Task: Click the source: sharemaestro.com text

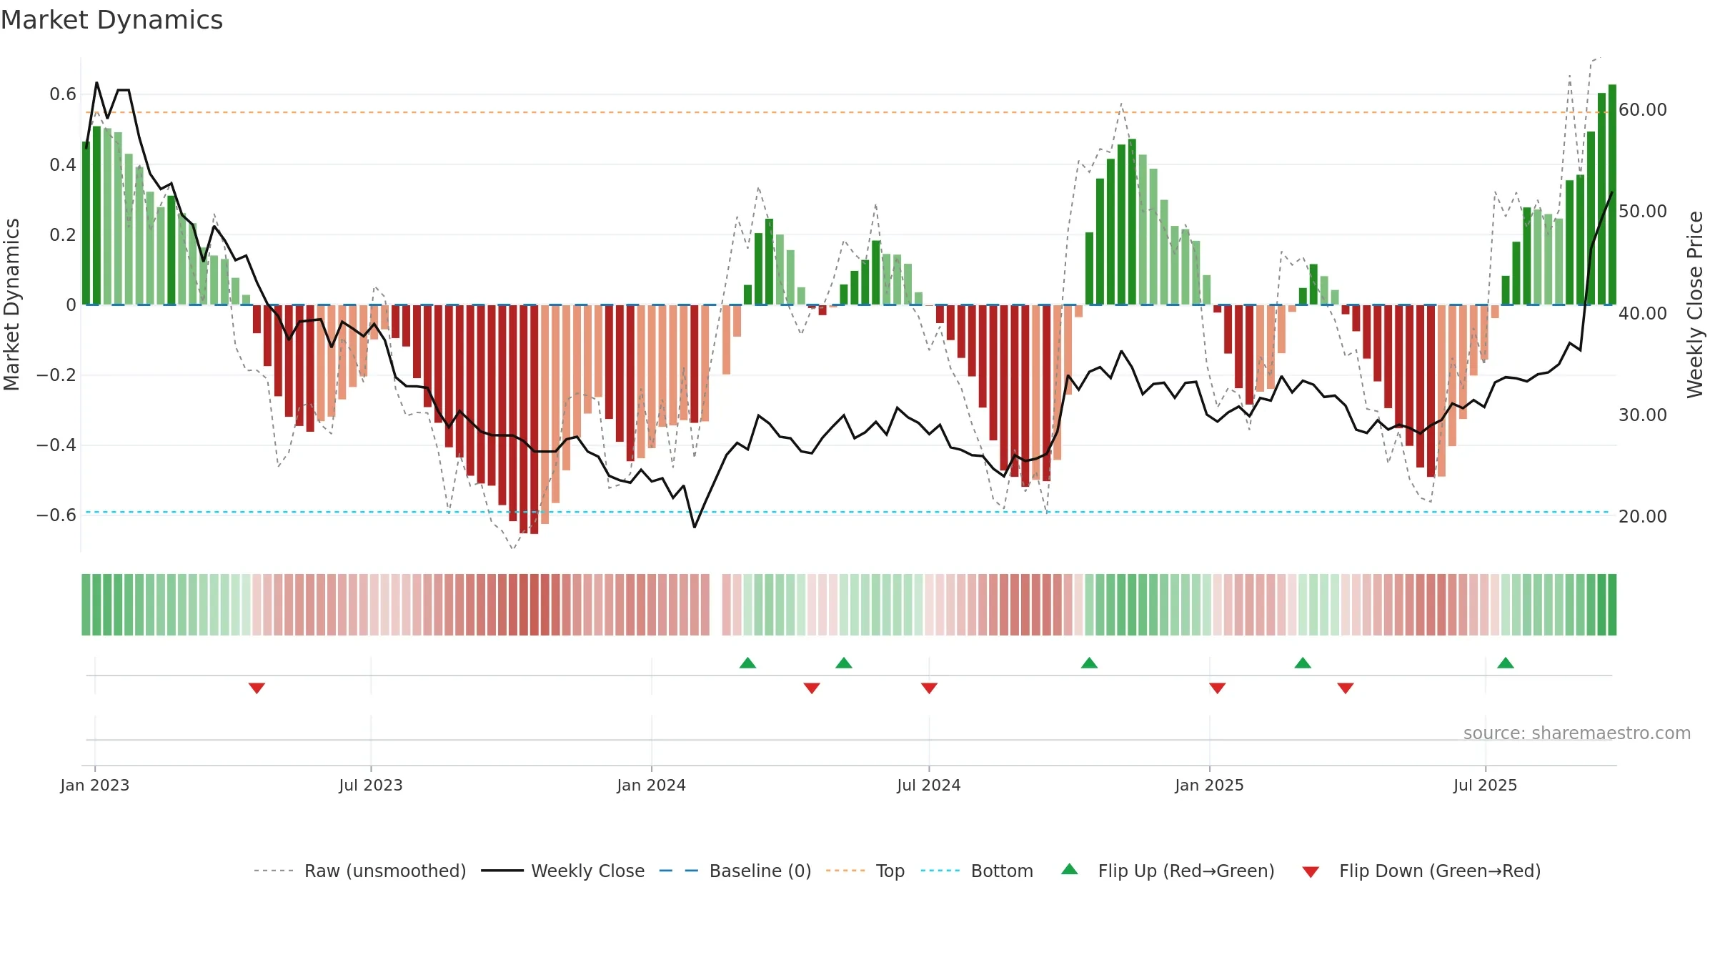Action: click(x=1577, y=733)
